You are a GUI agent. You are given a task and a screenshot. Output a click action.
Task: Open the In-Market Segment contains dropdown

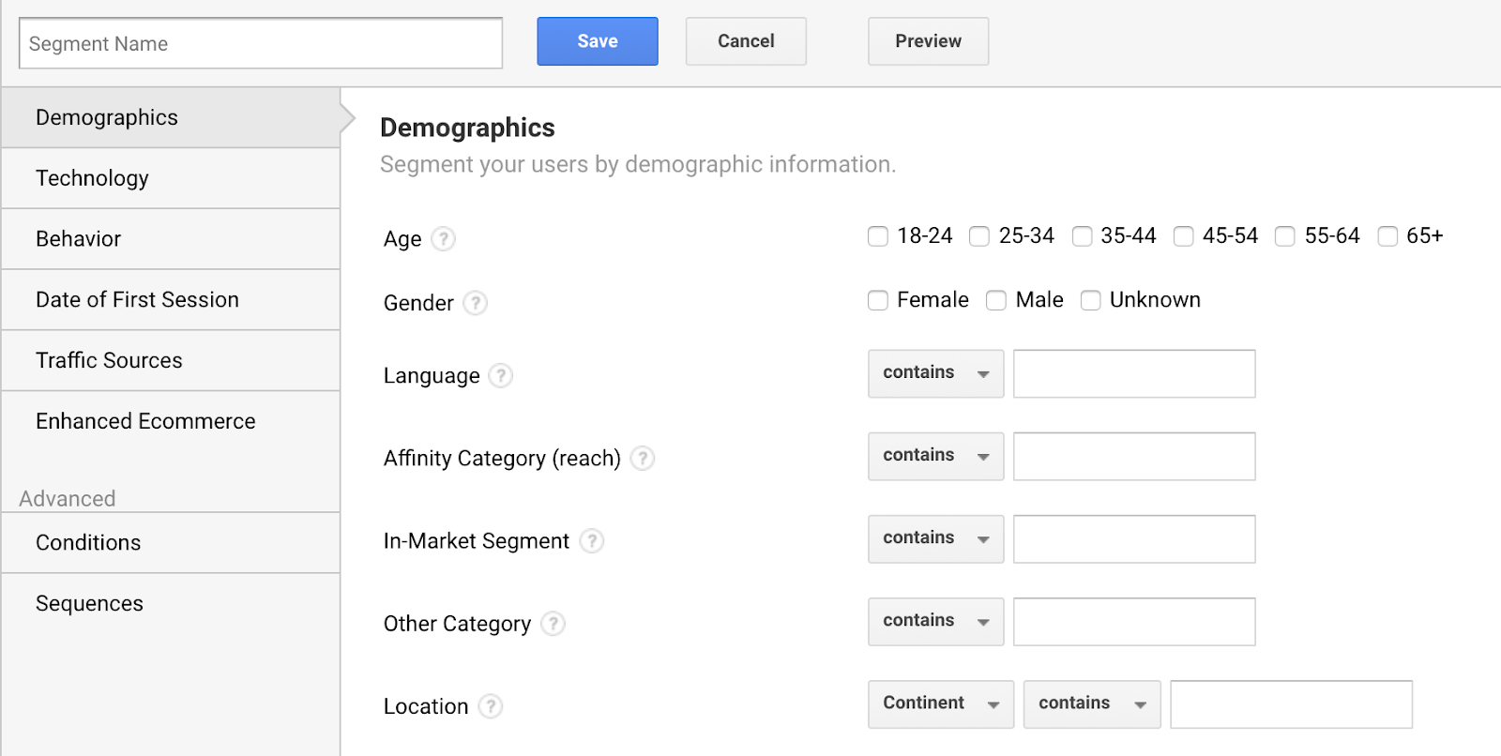[935, 539]
